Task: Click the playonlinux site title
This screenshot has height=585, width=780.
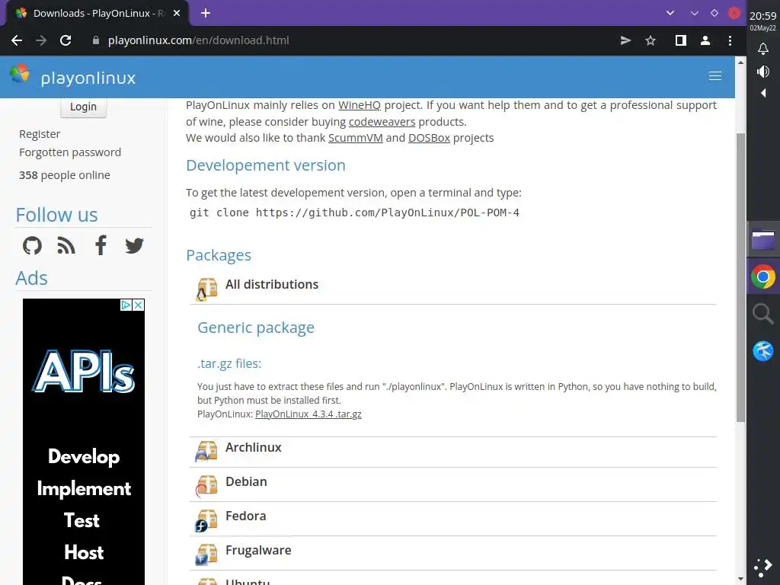Action: click(88, 78)
